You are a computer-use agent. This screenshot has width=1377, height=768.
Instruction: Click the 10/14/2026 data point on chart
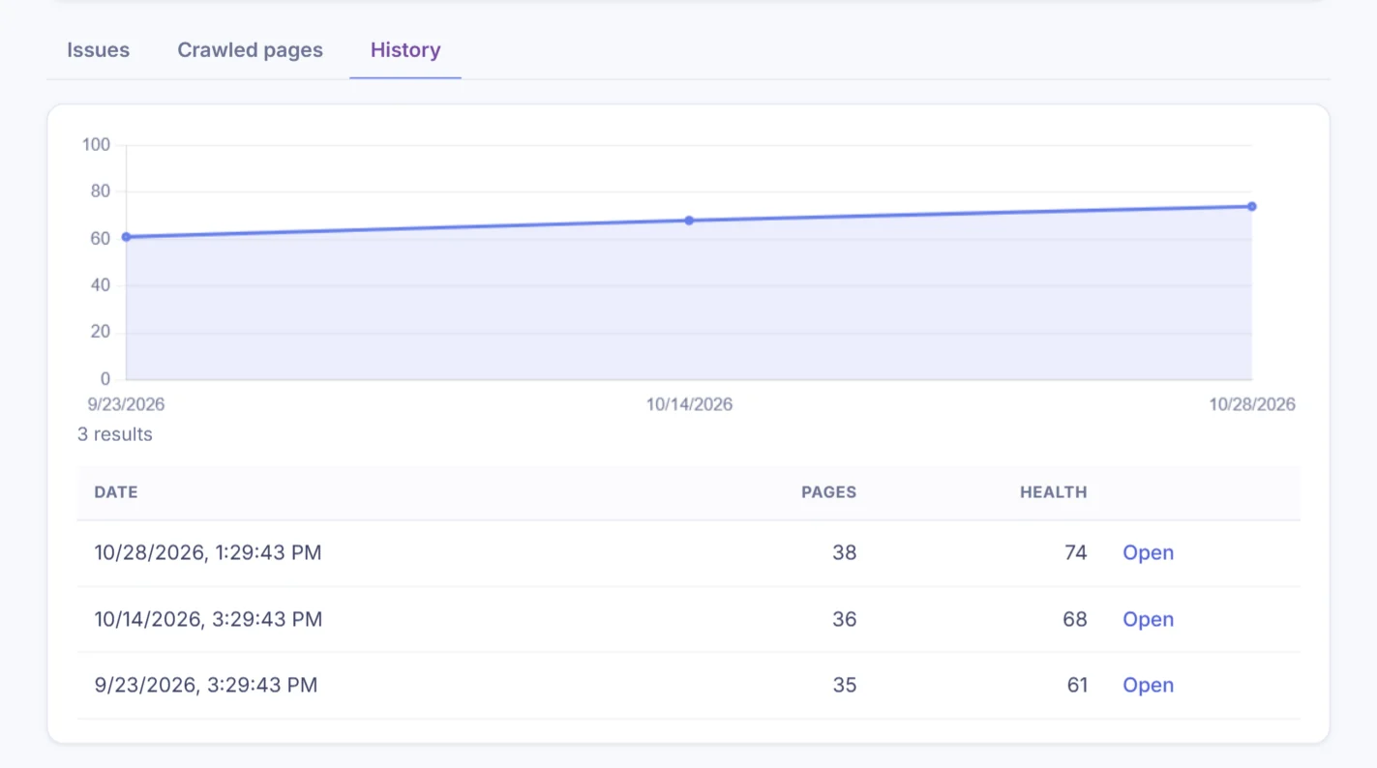click(x=689, y=221)
